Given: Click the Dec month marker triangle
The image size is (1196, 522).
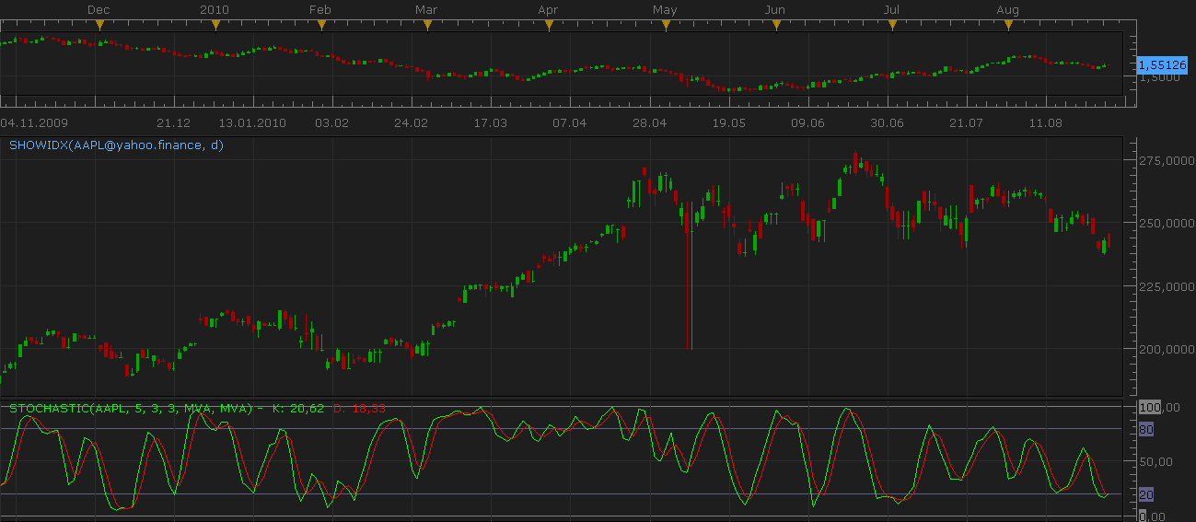Looking at the screenshot, I should (100, 26).
